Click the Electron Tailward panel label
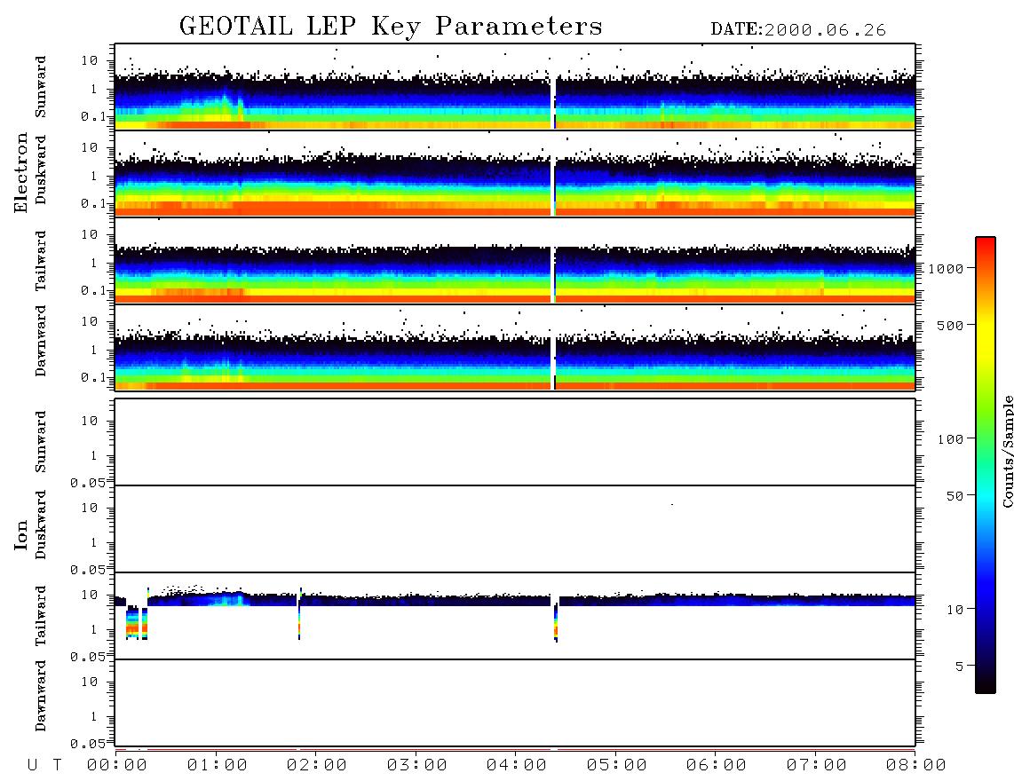 point(41,260)
